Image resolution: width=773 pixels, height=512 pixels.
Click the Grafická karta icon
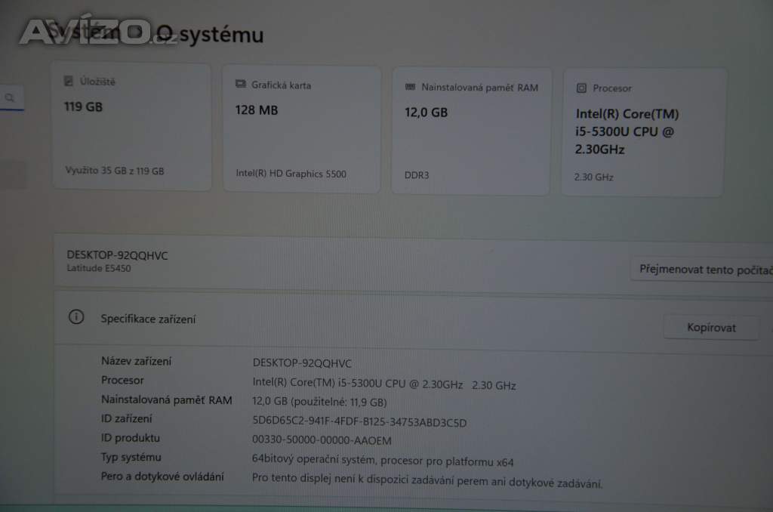[241, 84]
